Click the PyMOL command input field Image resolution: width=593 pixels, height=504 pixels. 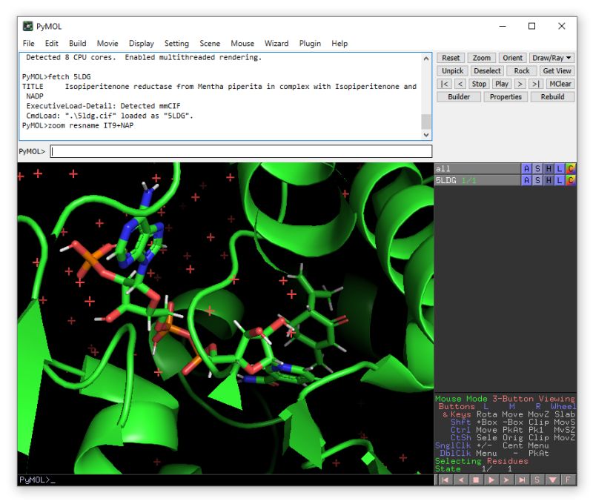[241, 152]
